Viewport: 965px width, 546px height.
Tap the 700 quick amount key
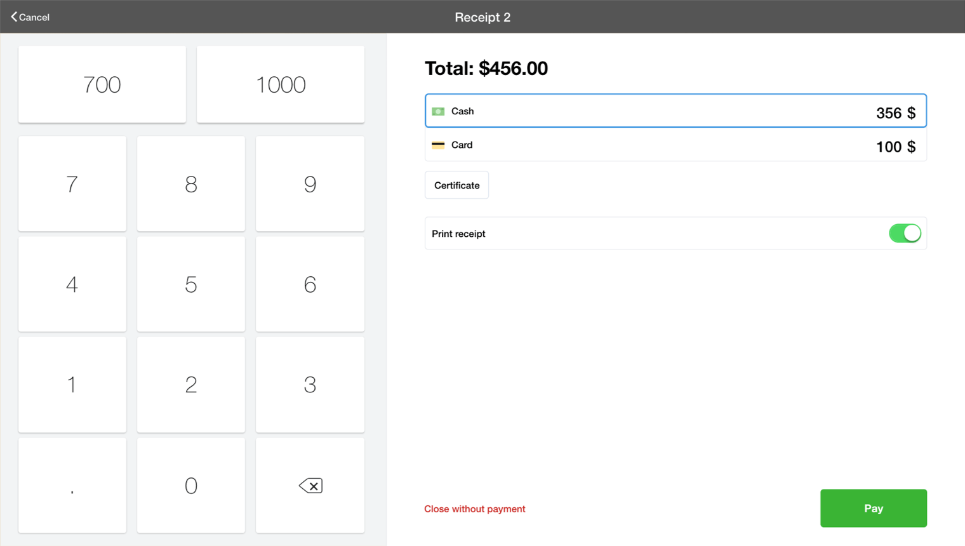click(102, 83)
